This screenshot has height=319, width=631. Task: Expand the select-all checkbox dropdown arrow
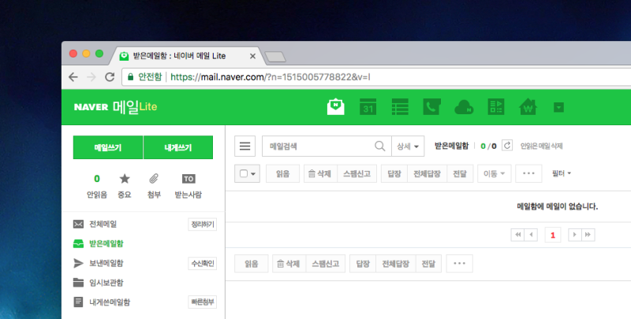253,174
